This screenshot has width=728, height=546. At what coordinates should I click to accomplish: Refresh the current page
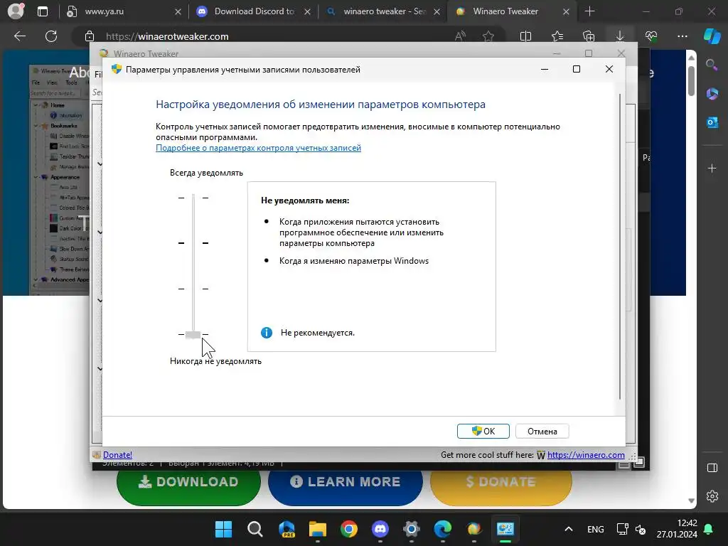51,36
